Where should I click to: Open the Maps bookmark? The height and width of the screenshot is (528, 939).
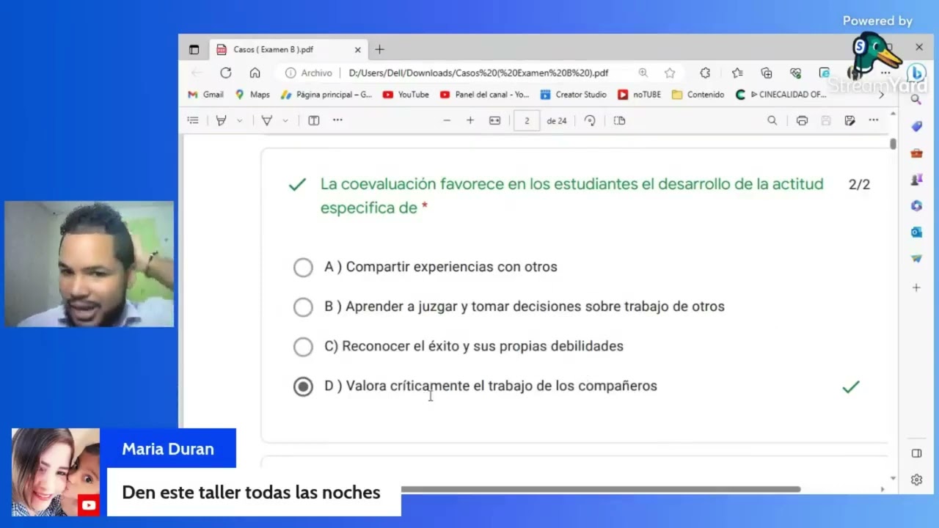coord(252,95)
